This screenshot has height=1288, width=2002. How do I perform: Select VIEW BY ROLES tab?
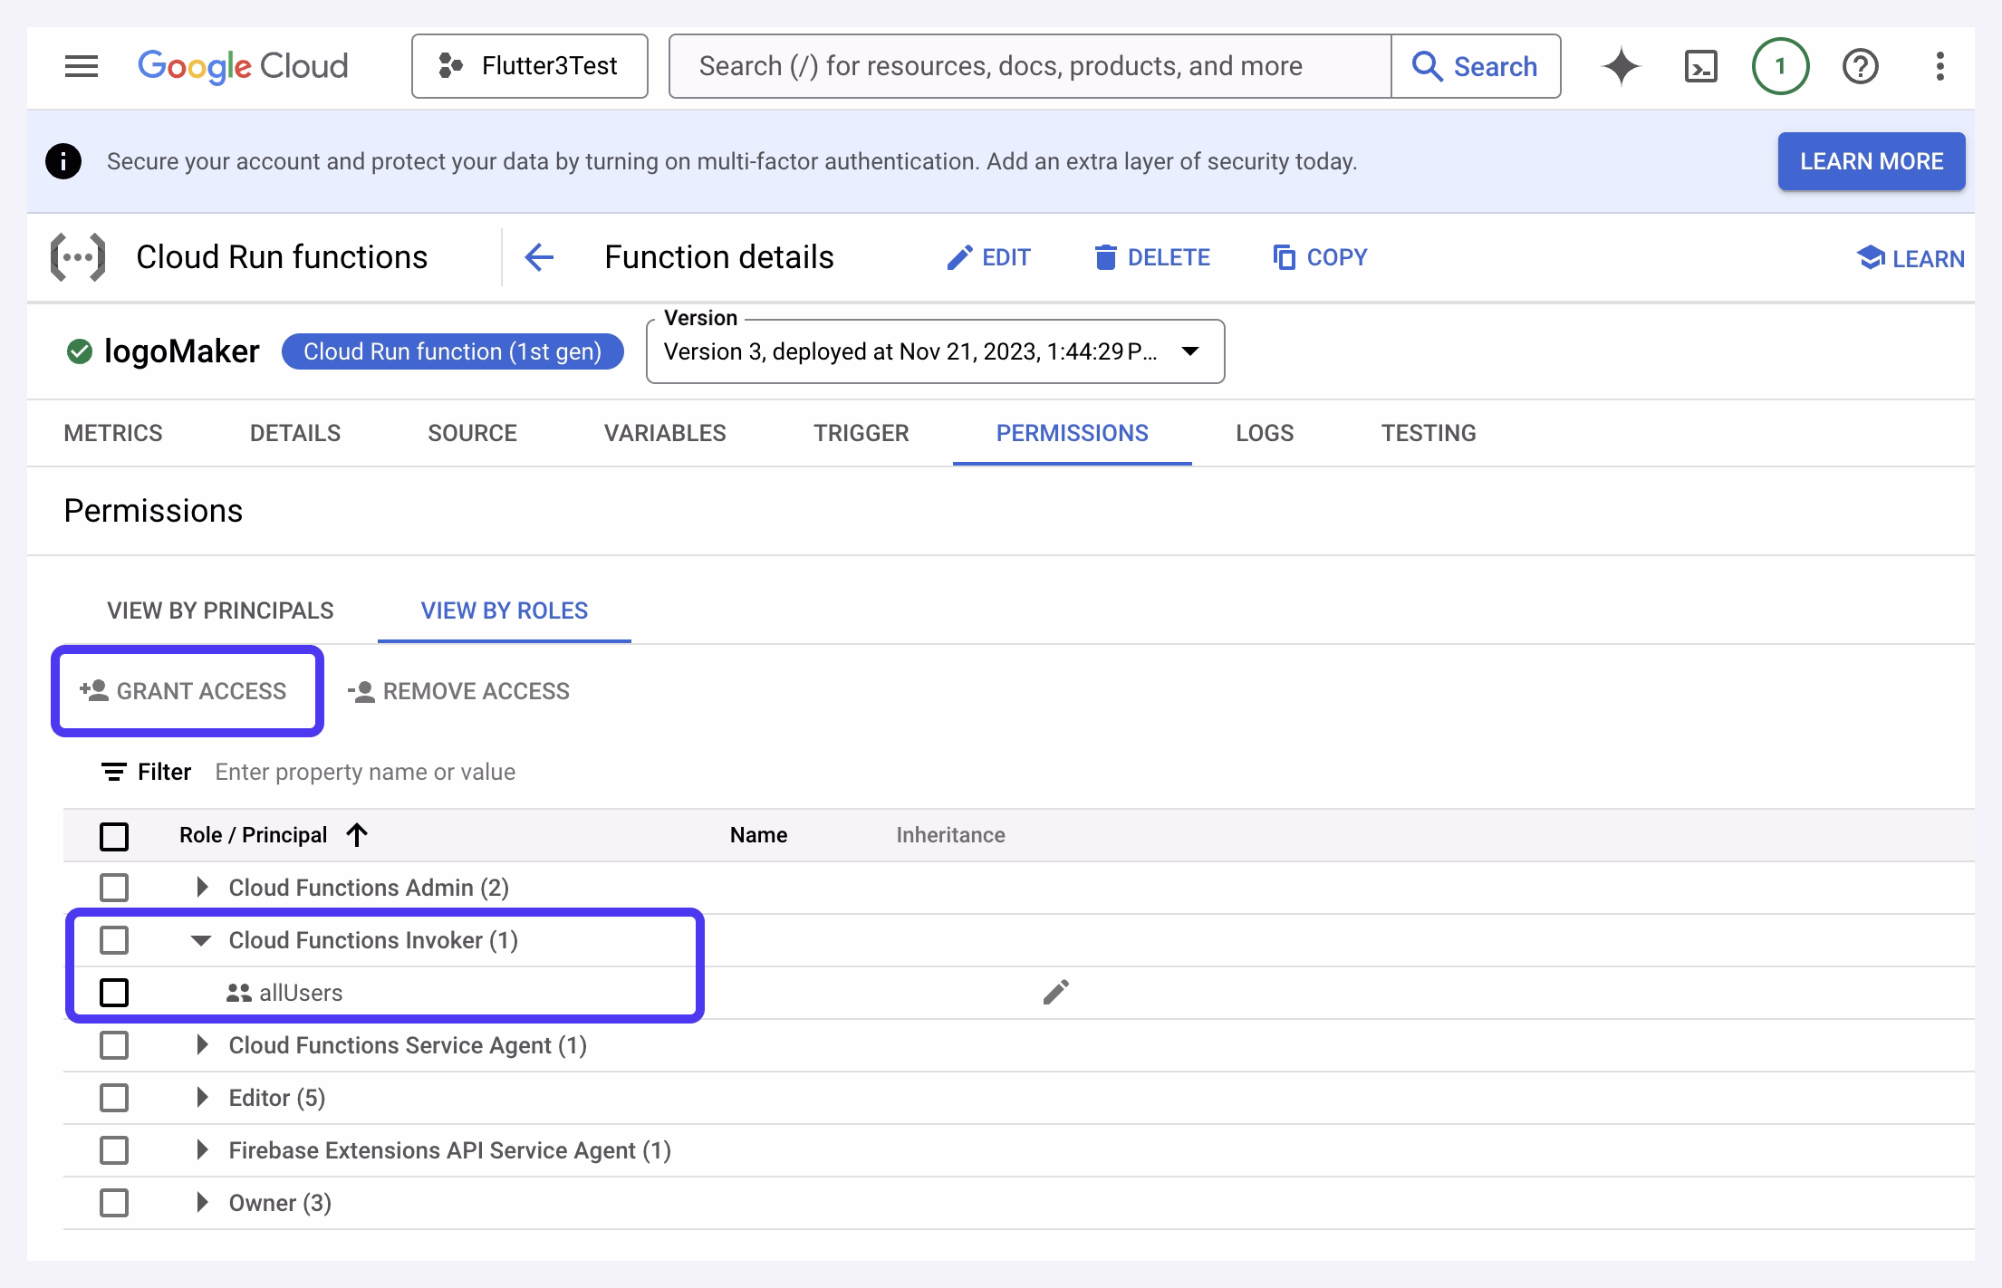tap(505, 610)
